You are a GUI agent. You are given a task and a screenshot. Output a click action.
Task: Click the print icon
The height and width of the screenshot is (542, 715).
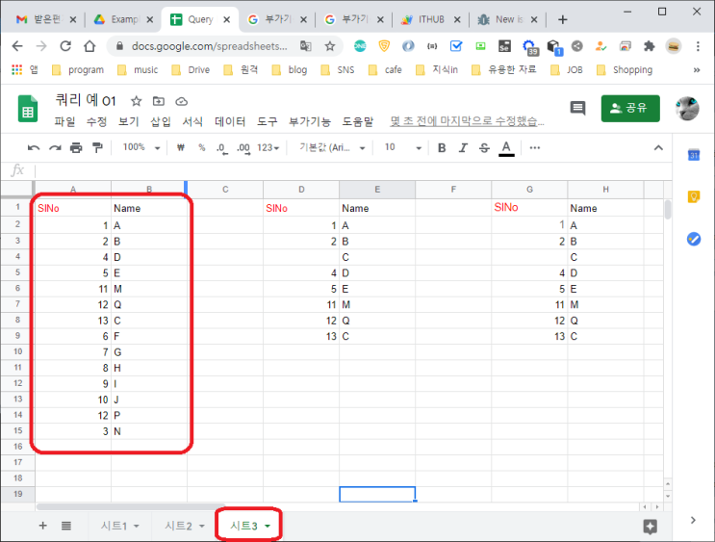coord(76,148)
